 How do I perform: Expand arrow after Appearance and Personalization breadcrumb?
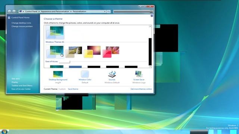(71, 12)
